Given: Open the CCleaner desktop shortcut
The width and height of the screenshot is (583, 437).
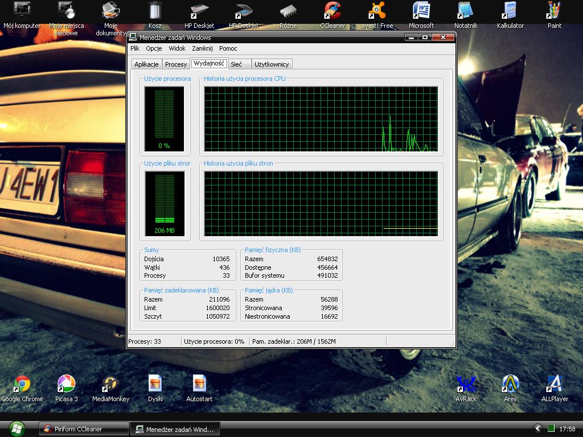Looking at the screenshot, I should pos(332,11).
